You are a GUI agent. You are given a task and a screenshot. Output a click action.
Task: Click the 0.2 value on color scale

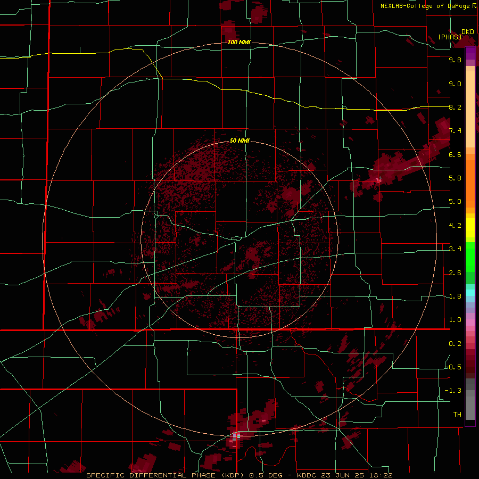click(x=455, y=344)
